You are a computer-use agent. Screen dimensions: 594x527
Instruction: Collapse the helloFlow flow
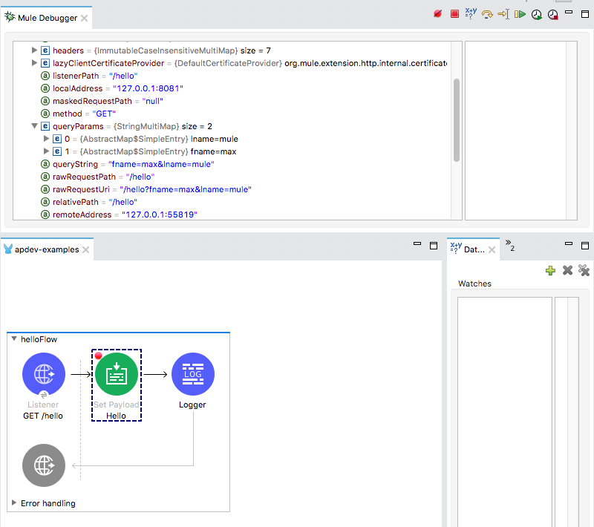click(x=14, y=339)
